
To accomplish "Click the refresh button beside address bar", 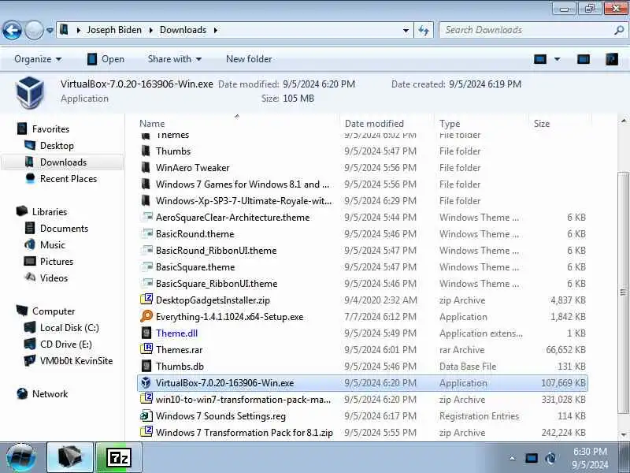I will pos(424,30).
